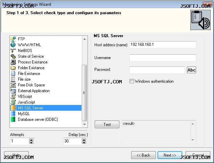Click the check type list scrollbar thumb
214x163 pixels.
[x=84, y=93]
